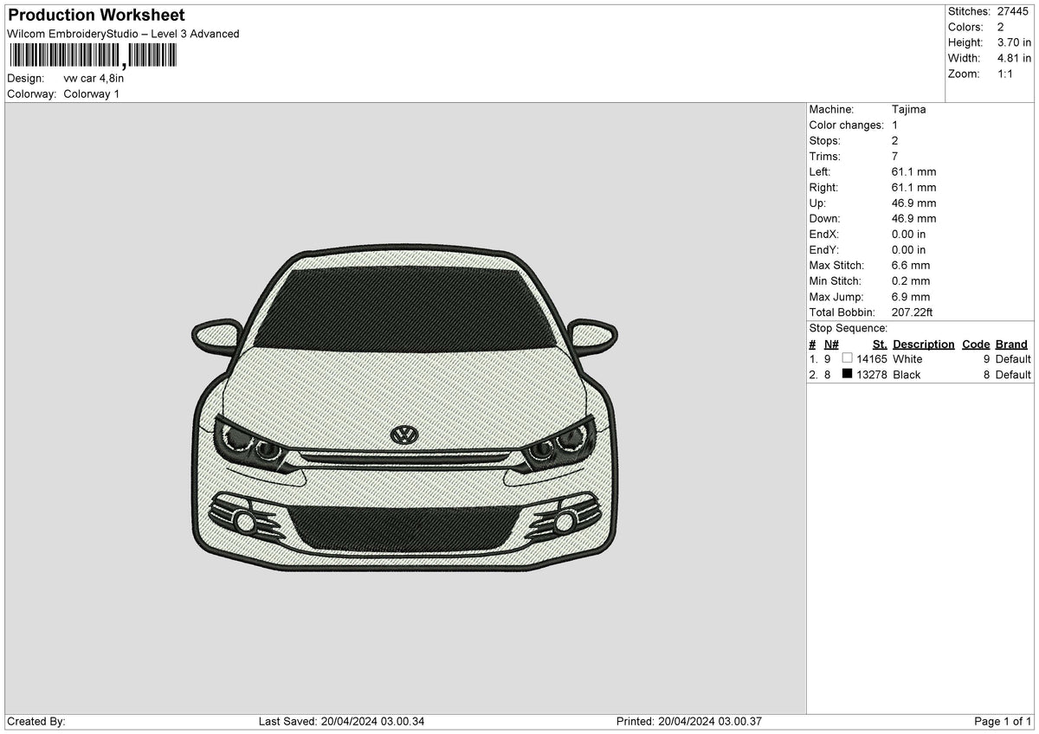Click the 'Description' column header

(923, 344)
